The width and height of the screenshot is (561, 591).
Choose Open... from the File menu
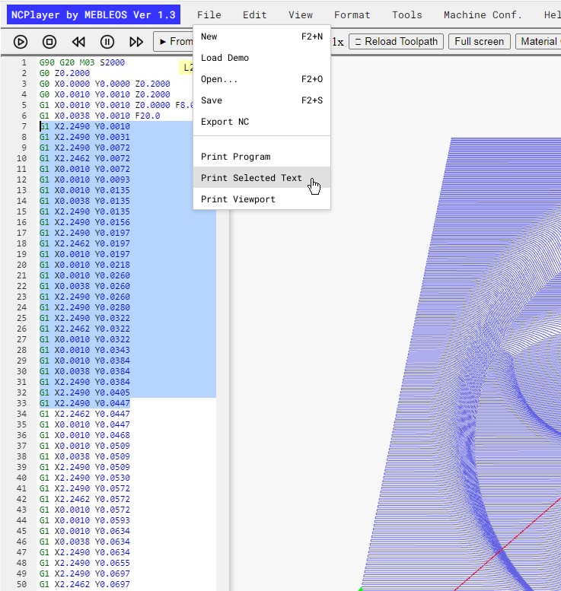click(x=262, y=79)
